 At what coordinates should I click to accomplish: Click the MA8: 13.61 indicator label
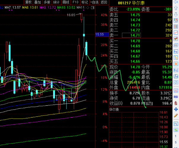[30, 7]
